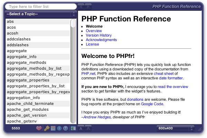Select aggregate_info in the list
This screenshot has width=207, height=138.
(38, 57)
